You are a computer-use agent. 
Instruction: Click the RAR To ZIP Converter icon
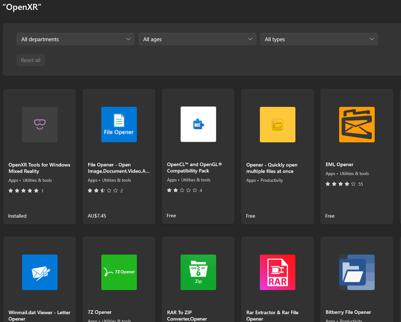tap(198, 272)
